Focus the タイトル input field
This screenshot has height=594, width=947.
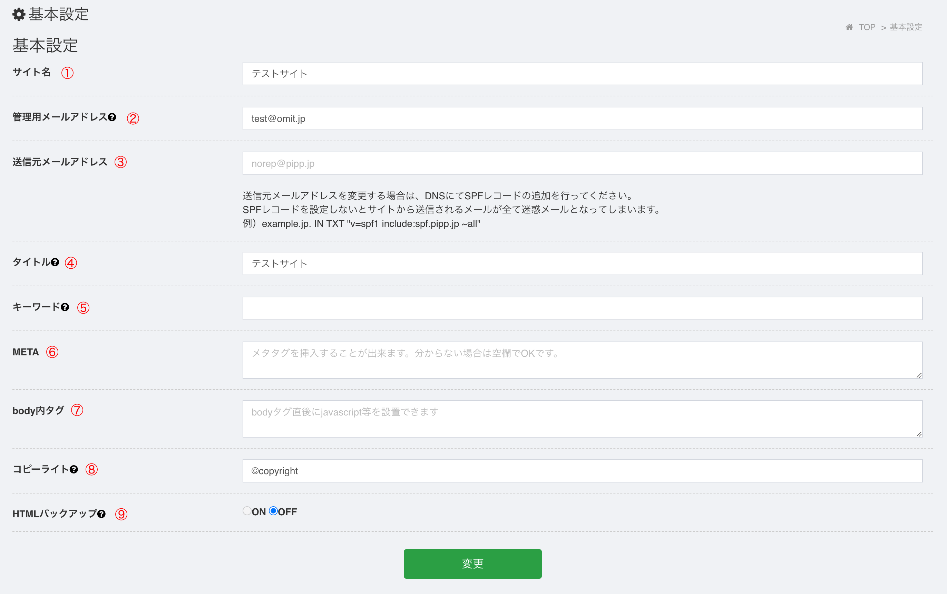tap(583, 264)
